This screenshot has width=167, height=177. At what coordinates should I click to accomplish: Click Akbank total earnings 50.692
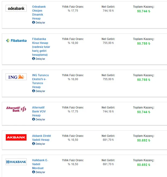(143, 140)
